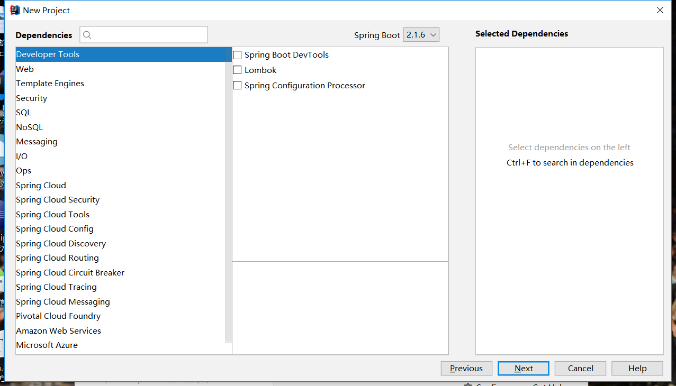Image resolution: width=676 pixels, height=386 pixels.
Task: Select Spring Cloud Security entry
Action: coord(121,200)
